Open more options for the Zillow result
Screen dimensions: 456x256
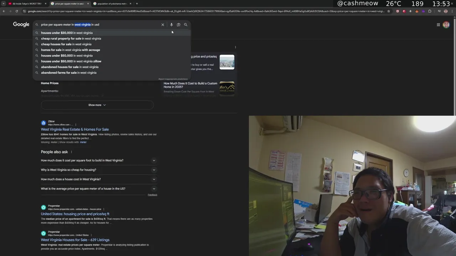(x=76, y=125)
